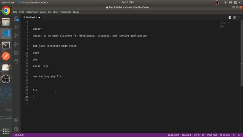Click the text 'dev testing php 7.4'
This screenshot has width=243, height=137.
point(47,76)
